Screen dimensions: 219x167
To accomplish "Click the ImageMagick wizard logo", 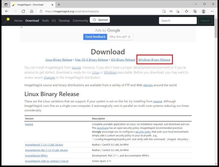I will tap(7, 20).
